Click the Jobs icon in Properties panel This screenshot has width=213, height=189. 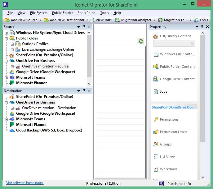point(156,91)
